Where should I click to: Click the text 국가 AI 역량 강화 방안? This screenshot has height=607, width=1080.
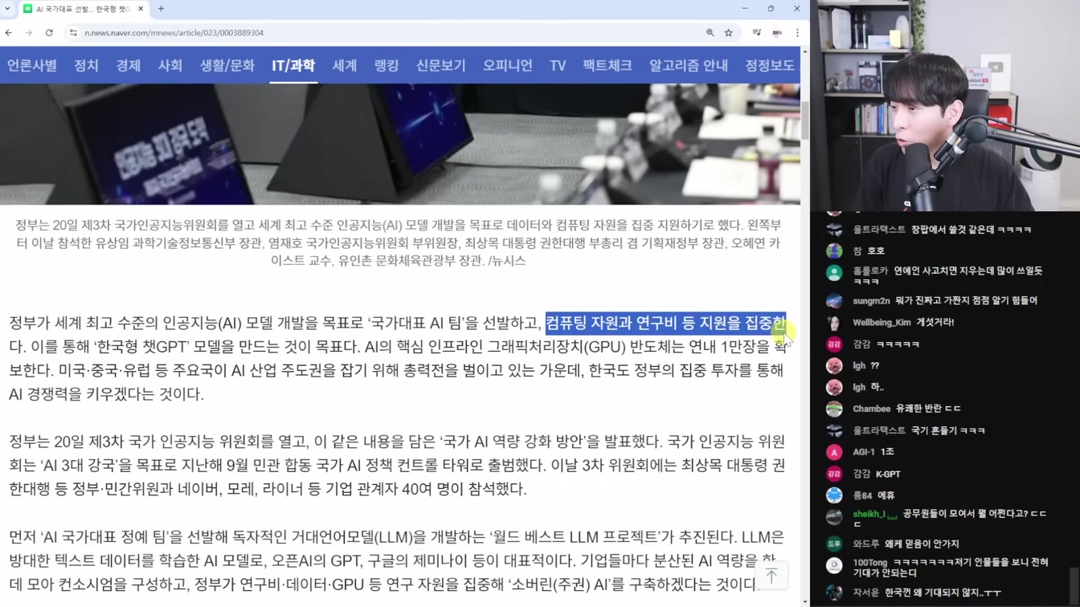pyautogui.click(x=513, y=442)
